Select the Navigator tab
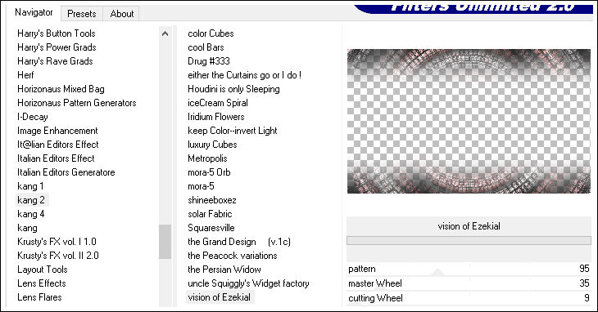Screen dimensions: 598x312 (x=34, y=12)
